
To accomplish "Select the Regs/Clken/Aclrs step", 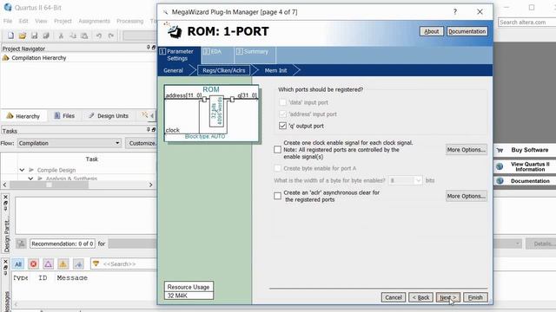I will tap(224, 70).
